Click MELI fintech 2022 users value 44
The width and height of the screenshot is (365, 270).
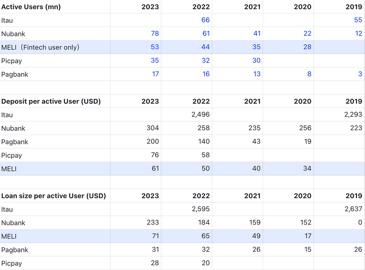pyautogui.click(x=206, y=47)
